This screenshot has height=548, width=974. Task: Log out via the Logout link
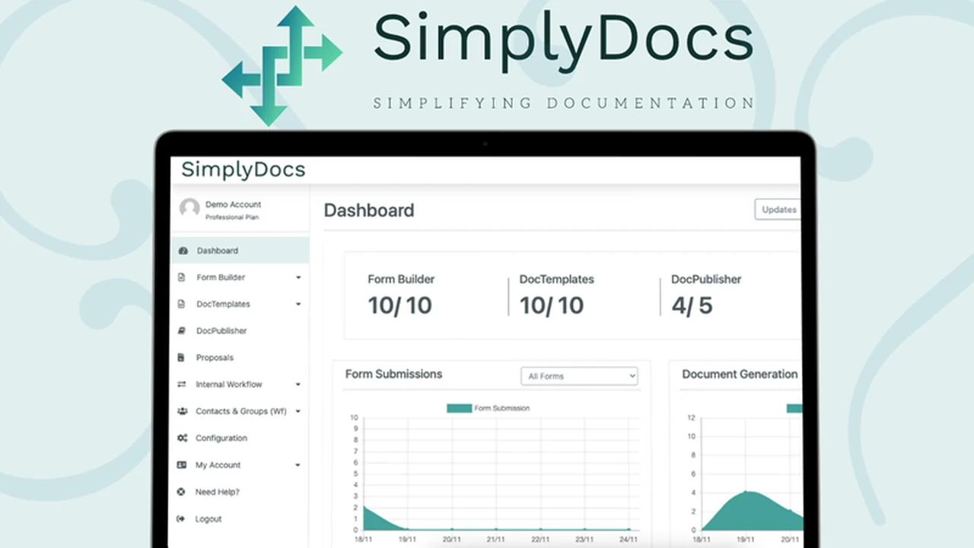pos(207,518)
